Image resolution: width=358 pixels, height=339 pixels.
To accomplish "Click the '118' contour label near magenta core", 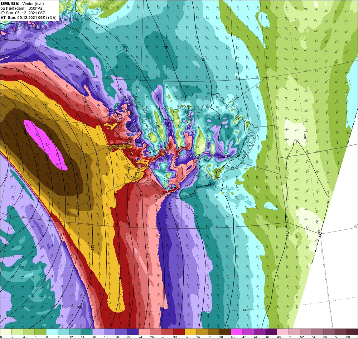I will tap(46, 157).
